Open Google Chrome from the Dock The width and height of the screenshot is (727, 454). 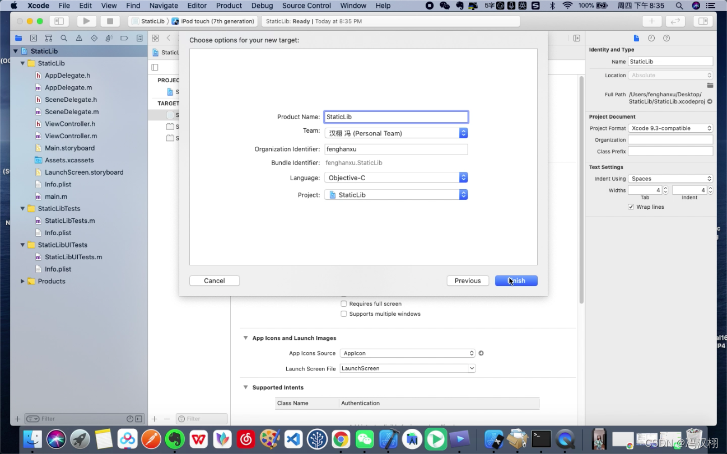341,439
